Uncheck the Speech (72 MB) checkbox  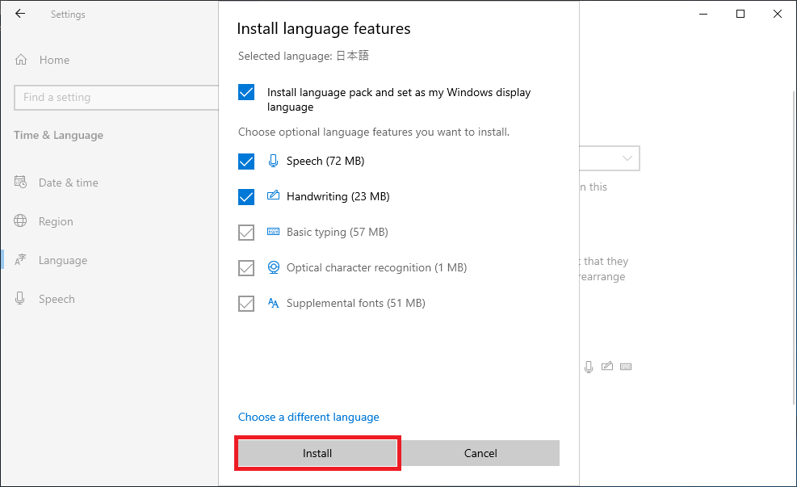[x=246, y=162]
